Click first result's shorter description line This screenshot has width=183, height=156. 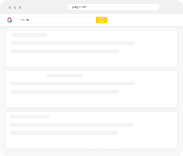[65, 51]
